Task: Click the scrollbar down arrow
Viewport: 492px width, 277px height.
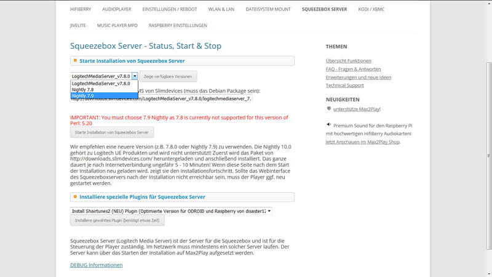Action: coord(488,275)
